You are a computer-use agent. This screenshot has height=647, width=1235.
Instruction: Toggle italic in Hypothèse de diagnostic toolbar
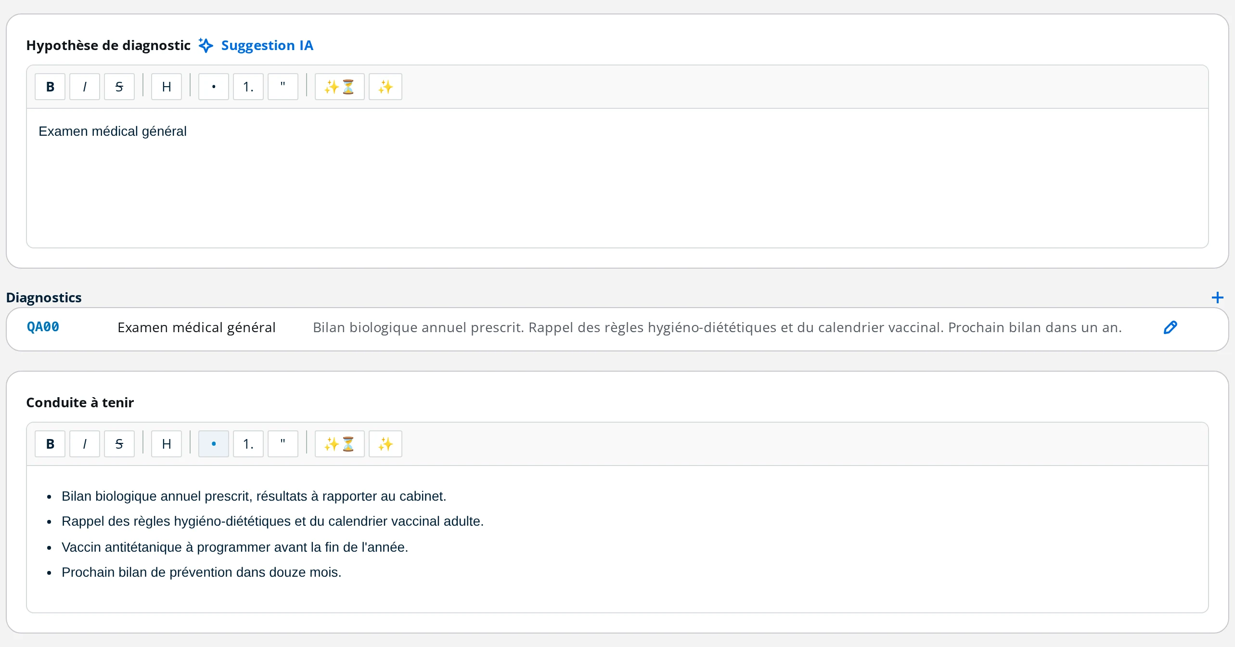pyautogui.click(x=85, y=87)
